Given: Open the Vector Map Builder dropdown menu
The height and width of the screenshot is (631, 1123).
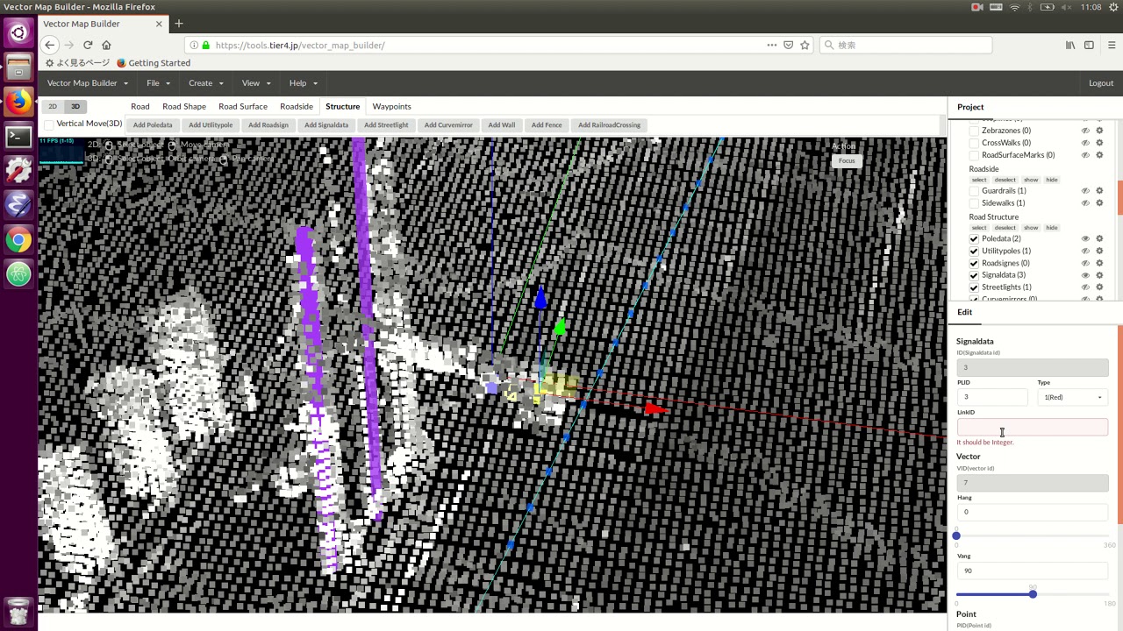Looking at the screenshot, I should coord(88,83).
